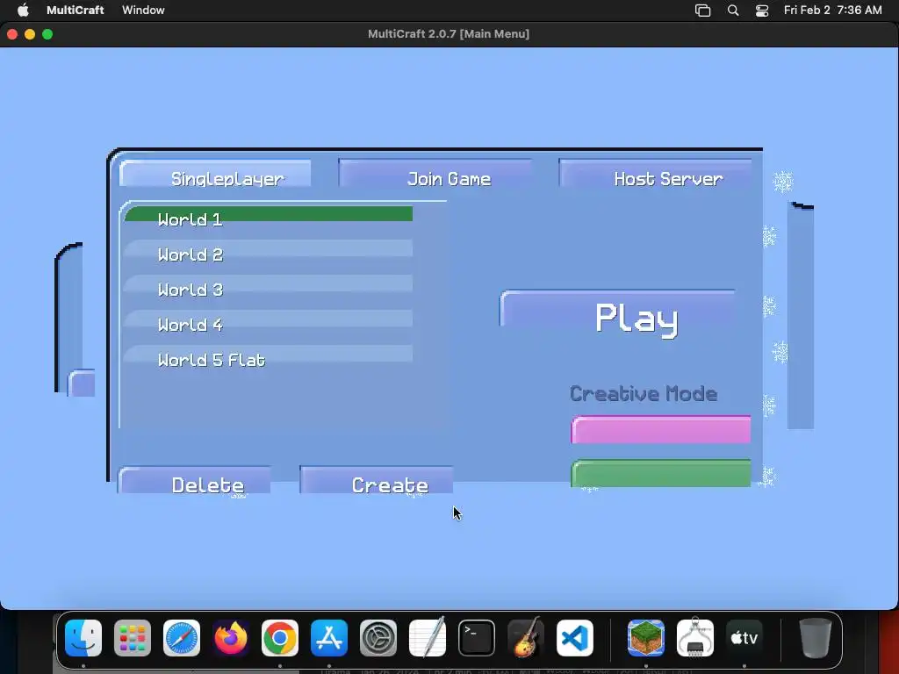899x674 pixels.
Task: Click the date and time in the menu bar
Action: 832,10
